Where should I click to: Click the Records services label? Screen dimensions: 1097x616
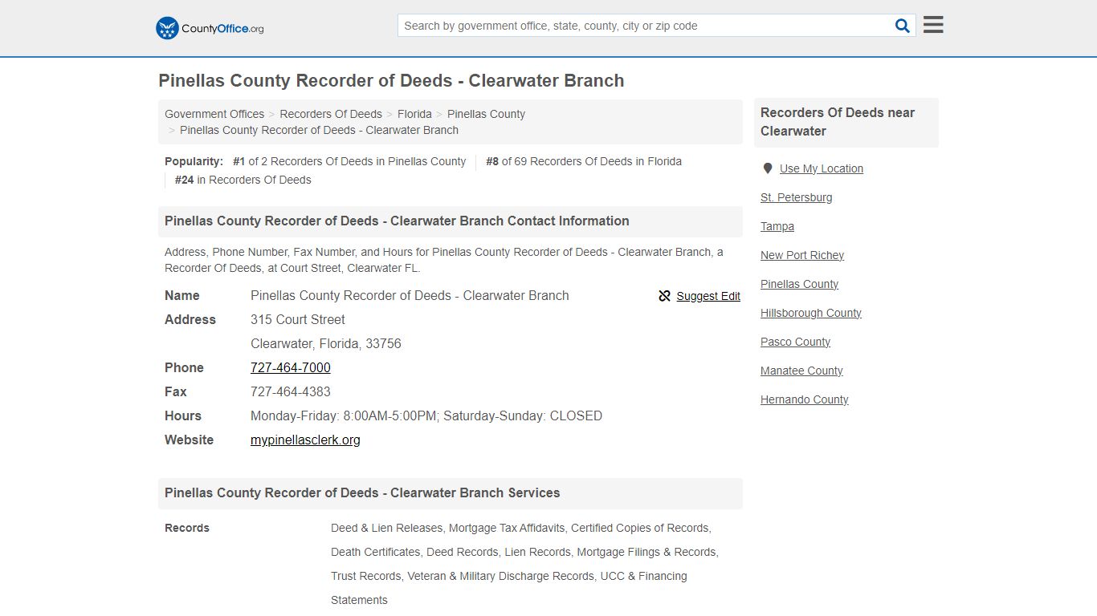187,528
